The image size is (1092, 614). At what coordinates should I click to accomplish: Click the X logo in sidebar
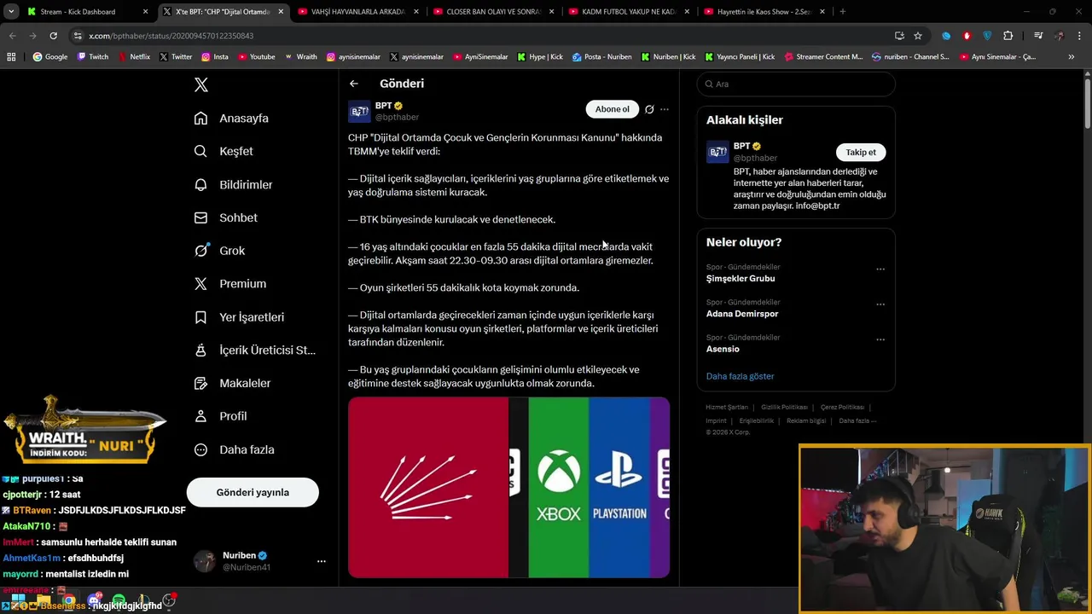tap(201, 84)
